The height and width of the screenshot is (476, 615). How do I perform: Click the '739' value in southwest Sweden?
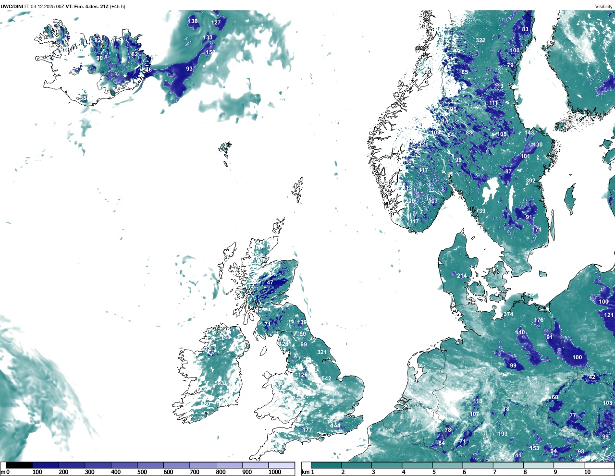tap(480, 211)
